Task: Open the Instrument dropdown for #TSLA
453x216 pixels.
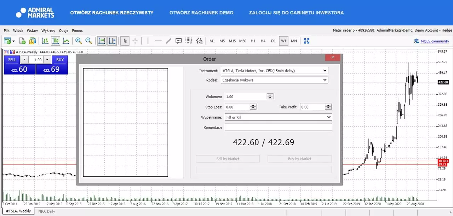Action: pyautogui.click(x=274, y=71)
